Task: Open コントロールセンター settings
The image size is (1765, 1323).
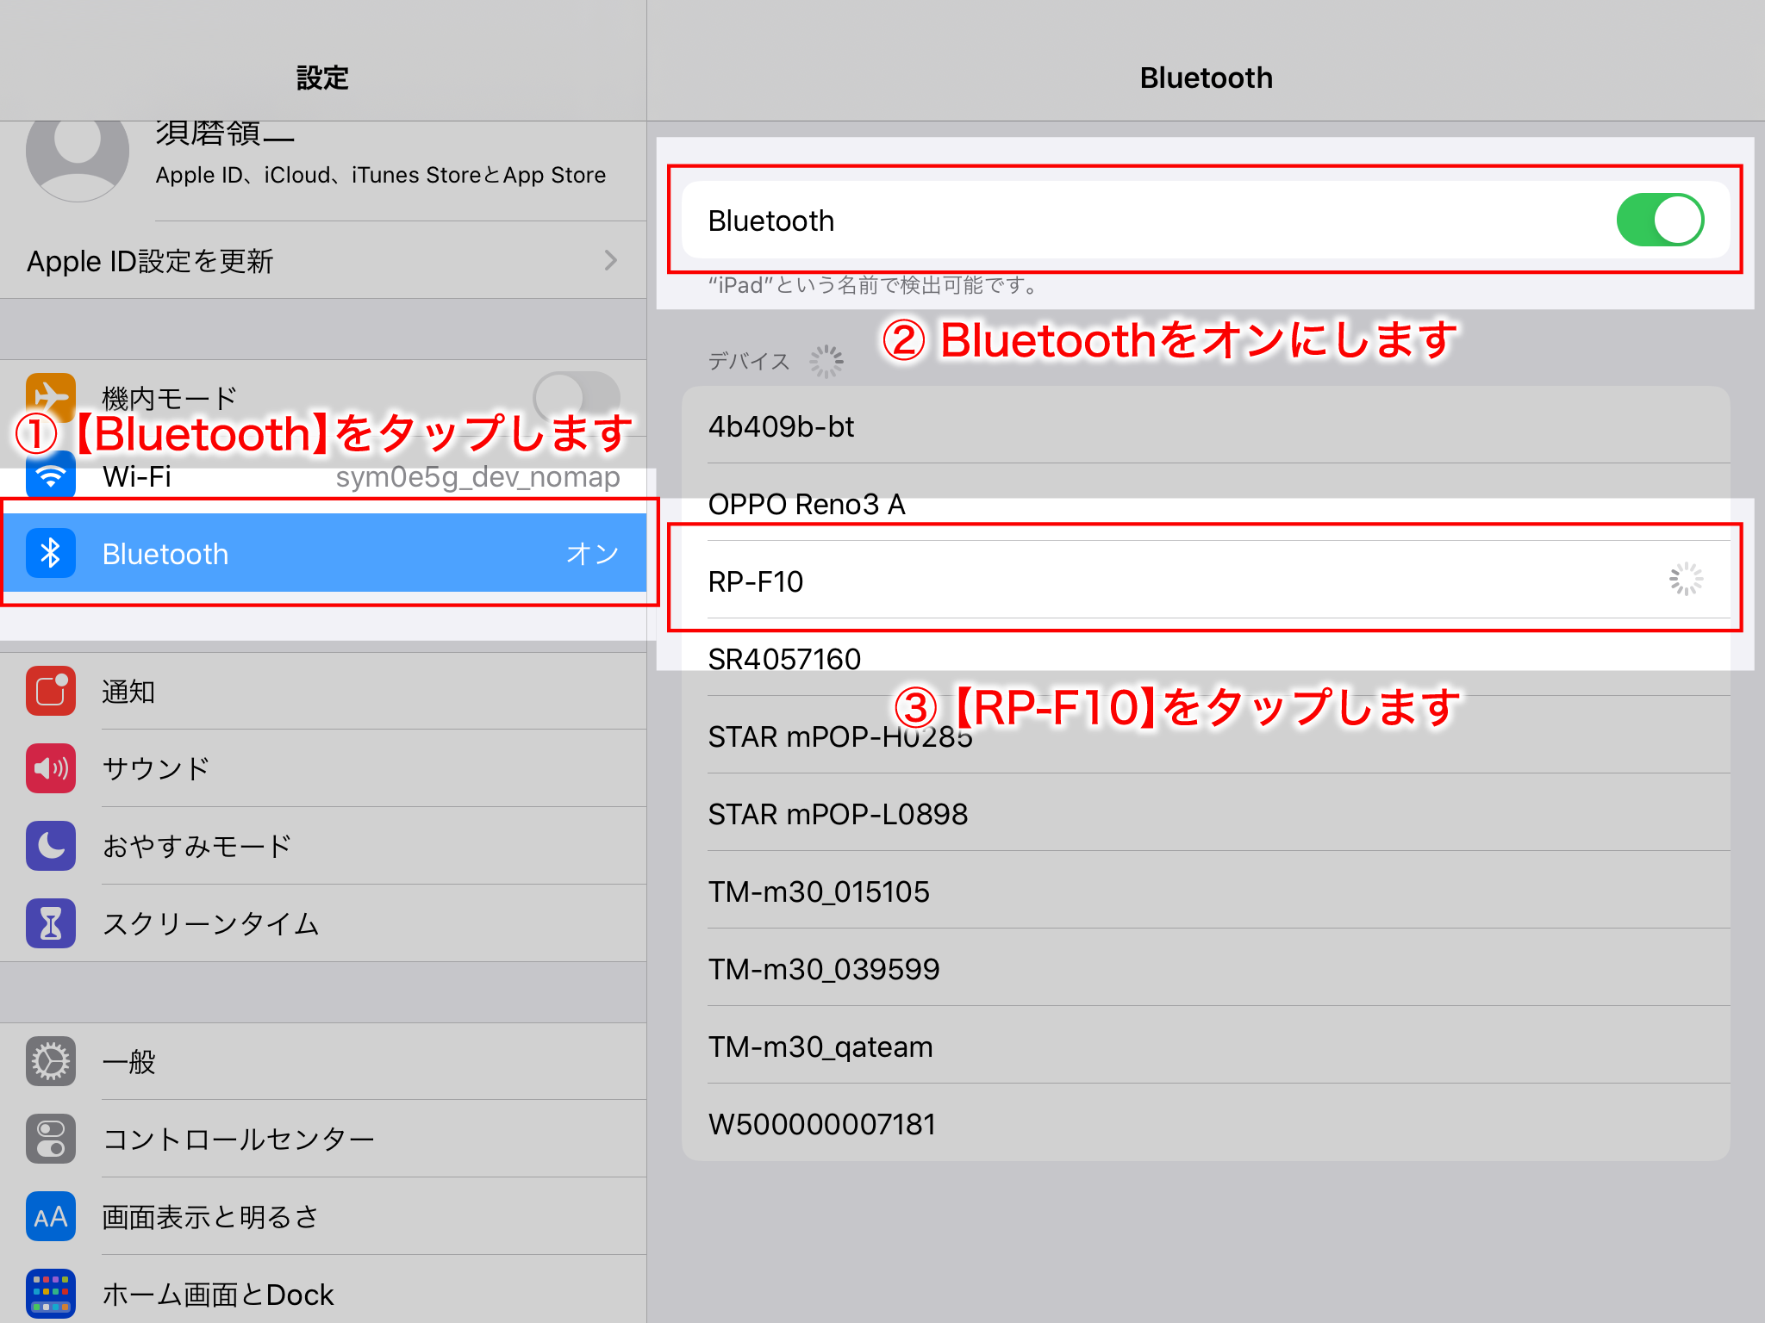Action: (x=323, y=1139)
